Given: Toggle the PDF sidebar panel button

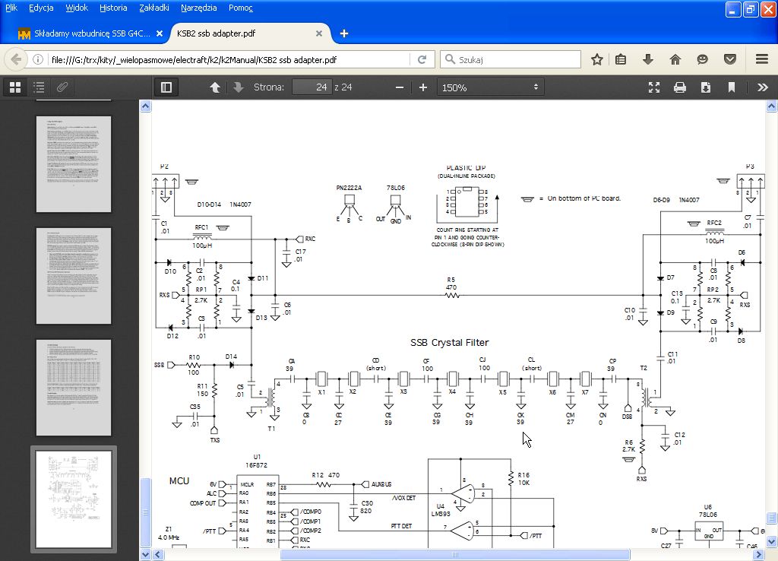Looking at the screenshot, I should (x=166, y=87).
